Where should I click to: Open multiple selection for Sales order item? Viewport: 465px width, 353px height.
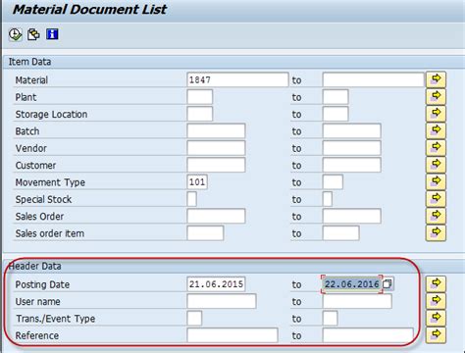pos(436,233)
